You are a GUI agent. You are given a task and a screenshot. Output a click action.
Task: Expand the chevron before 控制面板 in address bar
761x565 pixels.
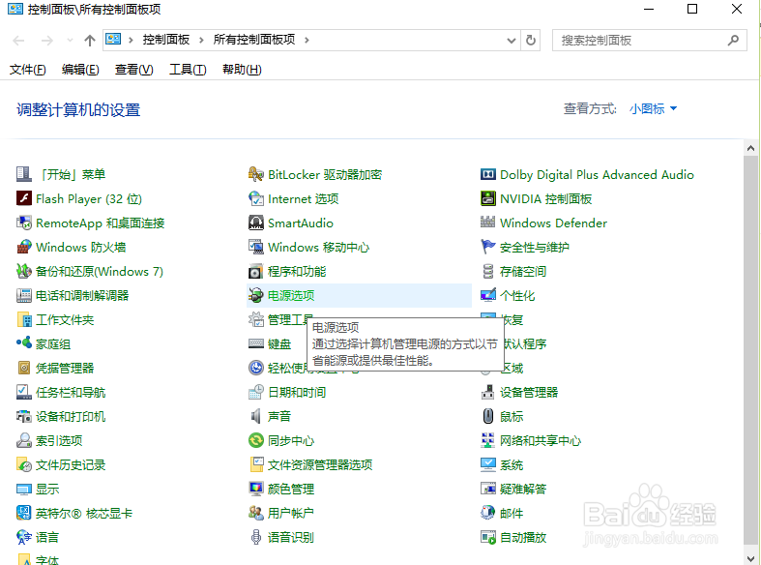(131, 40)
